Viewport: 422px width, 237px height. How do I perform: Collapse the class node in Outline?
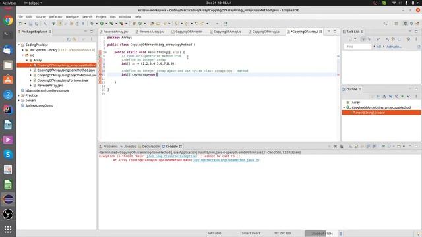click(x=344, y=107)
